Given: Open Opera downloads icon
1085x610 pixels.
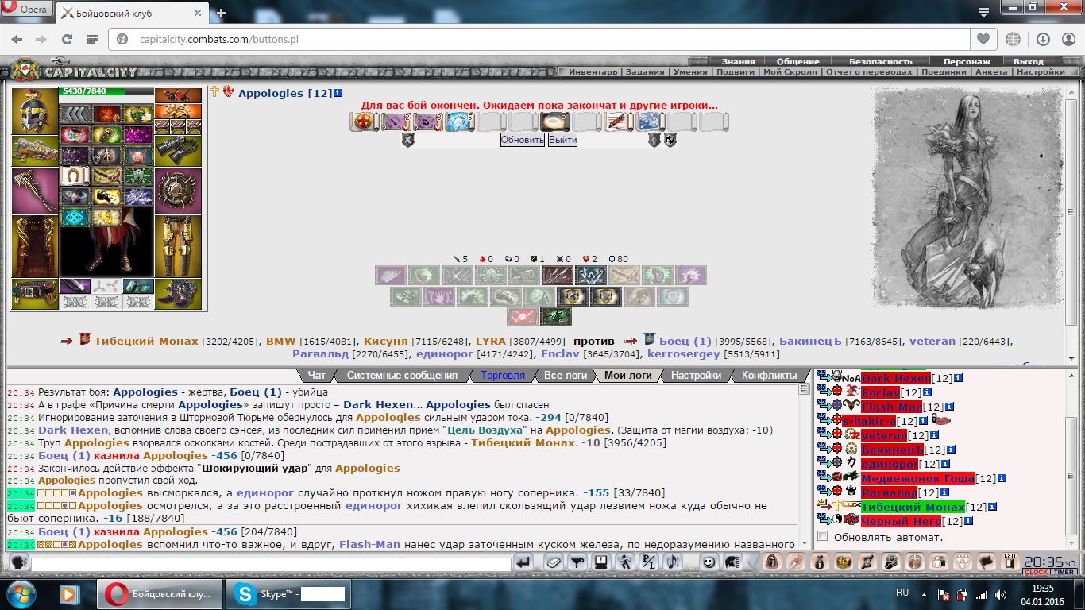Looking at the screenshot, I should click(x=1043, y=39).
